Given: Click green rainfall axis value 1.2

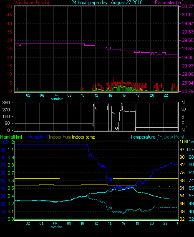Looking at the screenshot, I should [11, 142].
